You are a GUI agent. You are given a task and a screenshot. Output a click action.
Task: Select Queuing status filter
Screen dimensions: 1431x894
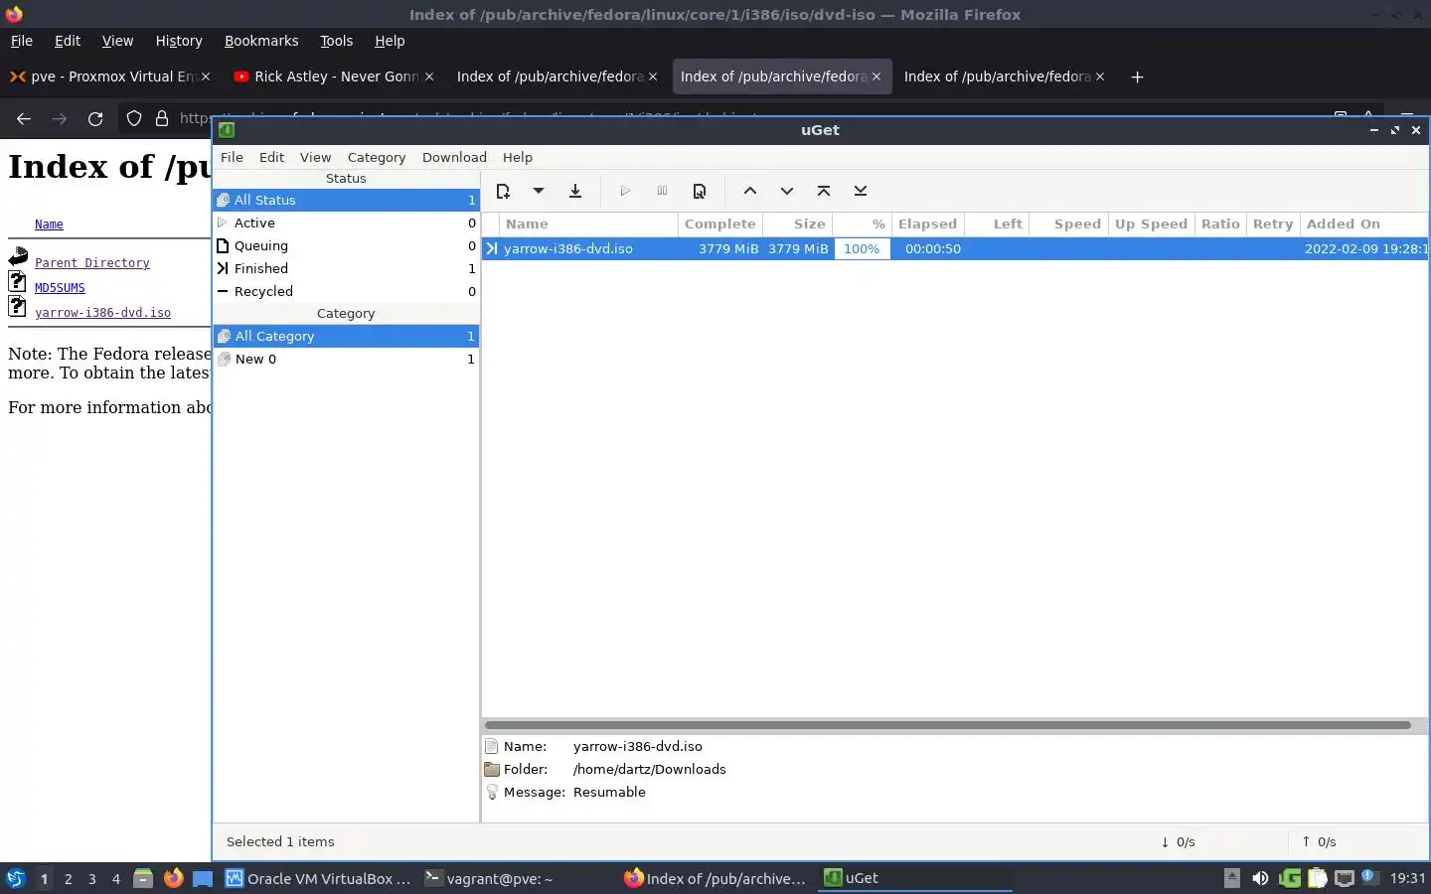click(346, 245)
